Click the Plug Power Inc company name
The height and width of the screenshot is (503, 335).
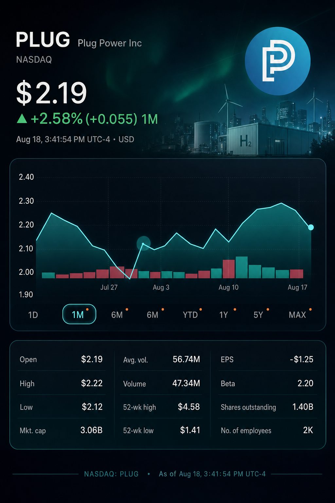pos(110,43)
